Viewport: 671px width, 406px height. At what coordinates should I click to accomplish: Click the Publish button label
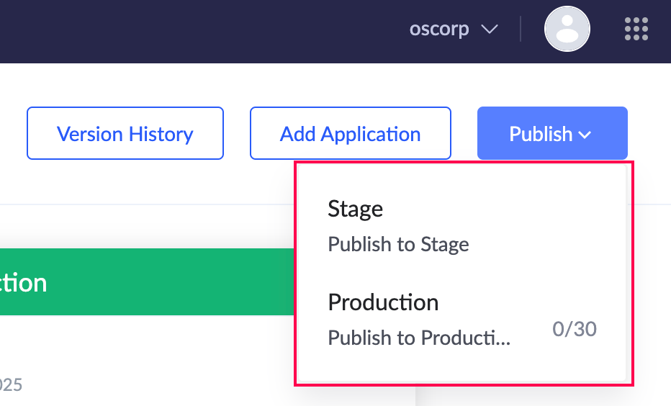click(541, 133)
